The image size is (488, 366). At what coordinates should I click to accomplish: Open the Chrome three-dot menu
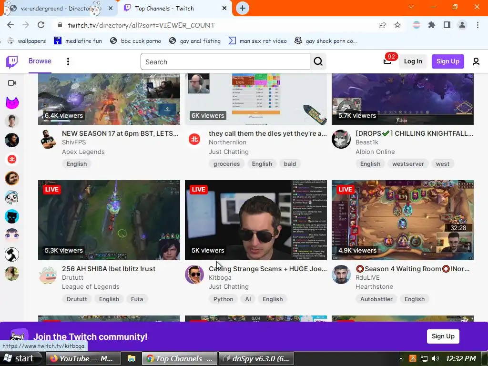pyautogui.click(x=478, y=25)
